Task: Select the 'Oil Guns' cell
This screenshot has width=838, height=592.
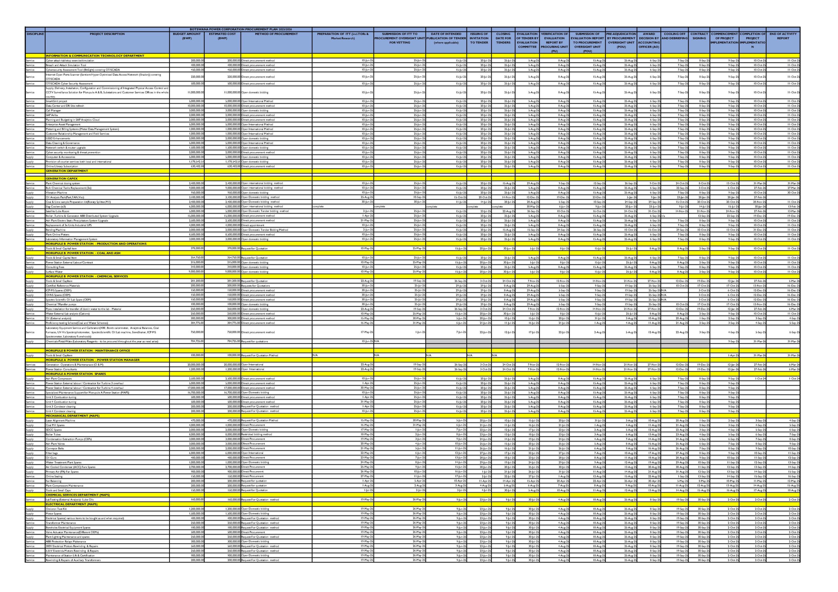Action: [107, 458]
